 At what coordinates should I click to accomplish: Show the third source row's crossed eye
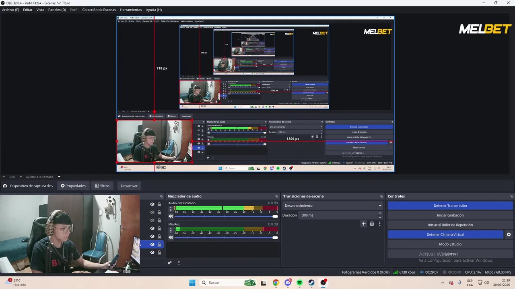click(152, 220)
